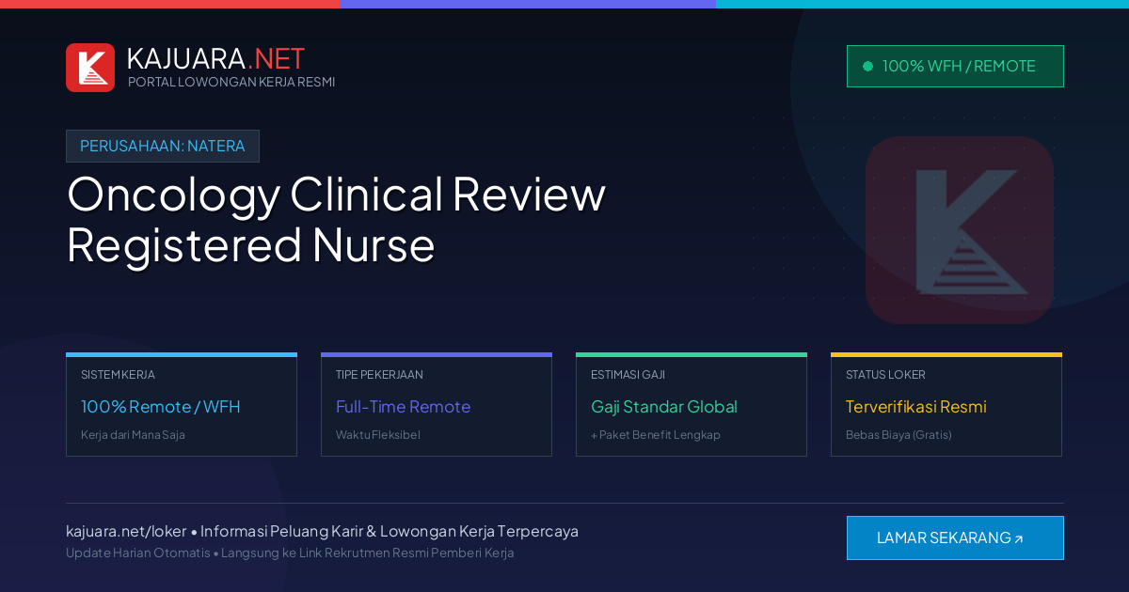Click the LAMAR SEKARANG apply button
The image size is (1129, 592).
tap(955, 537)
